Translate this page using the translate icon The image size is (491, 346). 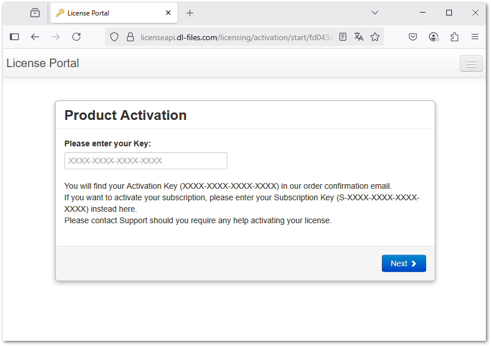point(359,37)
